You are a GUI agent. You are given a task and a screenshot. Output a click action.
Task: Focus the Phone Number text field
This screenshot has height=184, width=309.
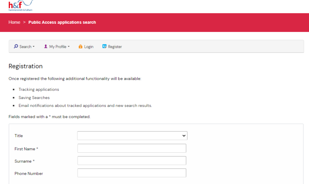(132, 173)
